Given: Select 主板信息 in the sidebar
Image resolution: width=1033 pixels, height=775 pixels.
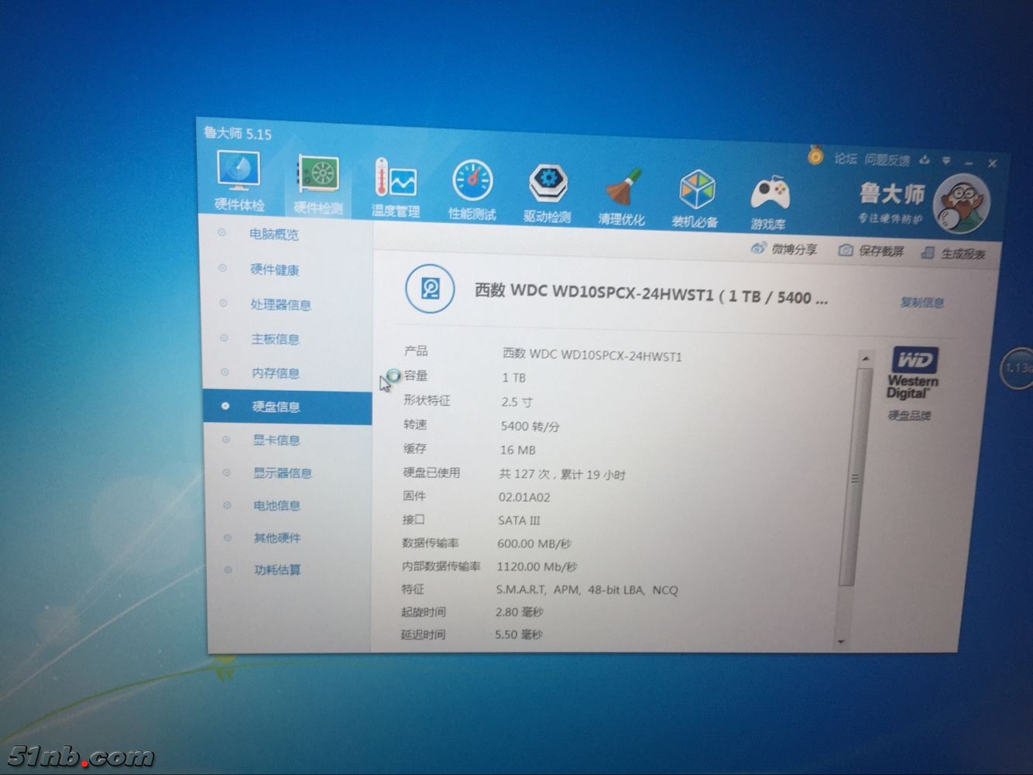Looking at the screenshot, I should (275, 338).
